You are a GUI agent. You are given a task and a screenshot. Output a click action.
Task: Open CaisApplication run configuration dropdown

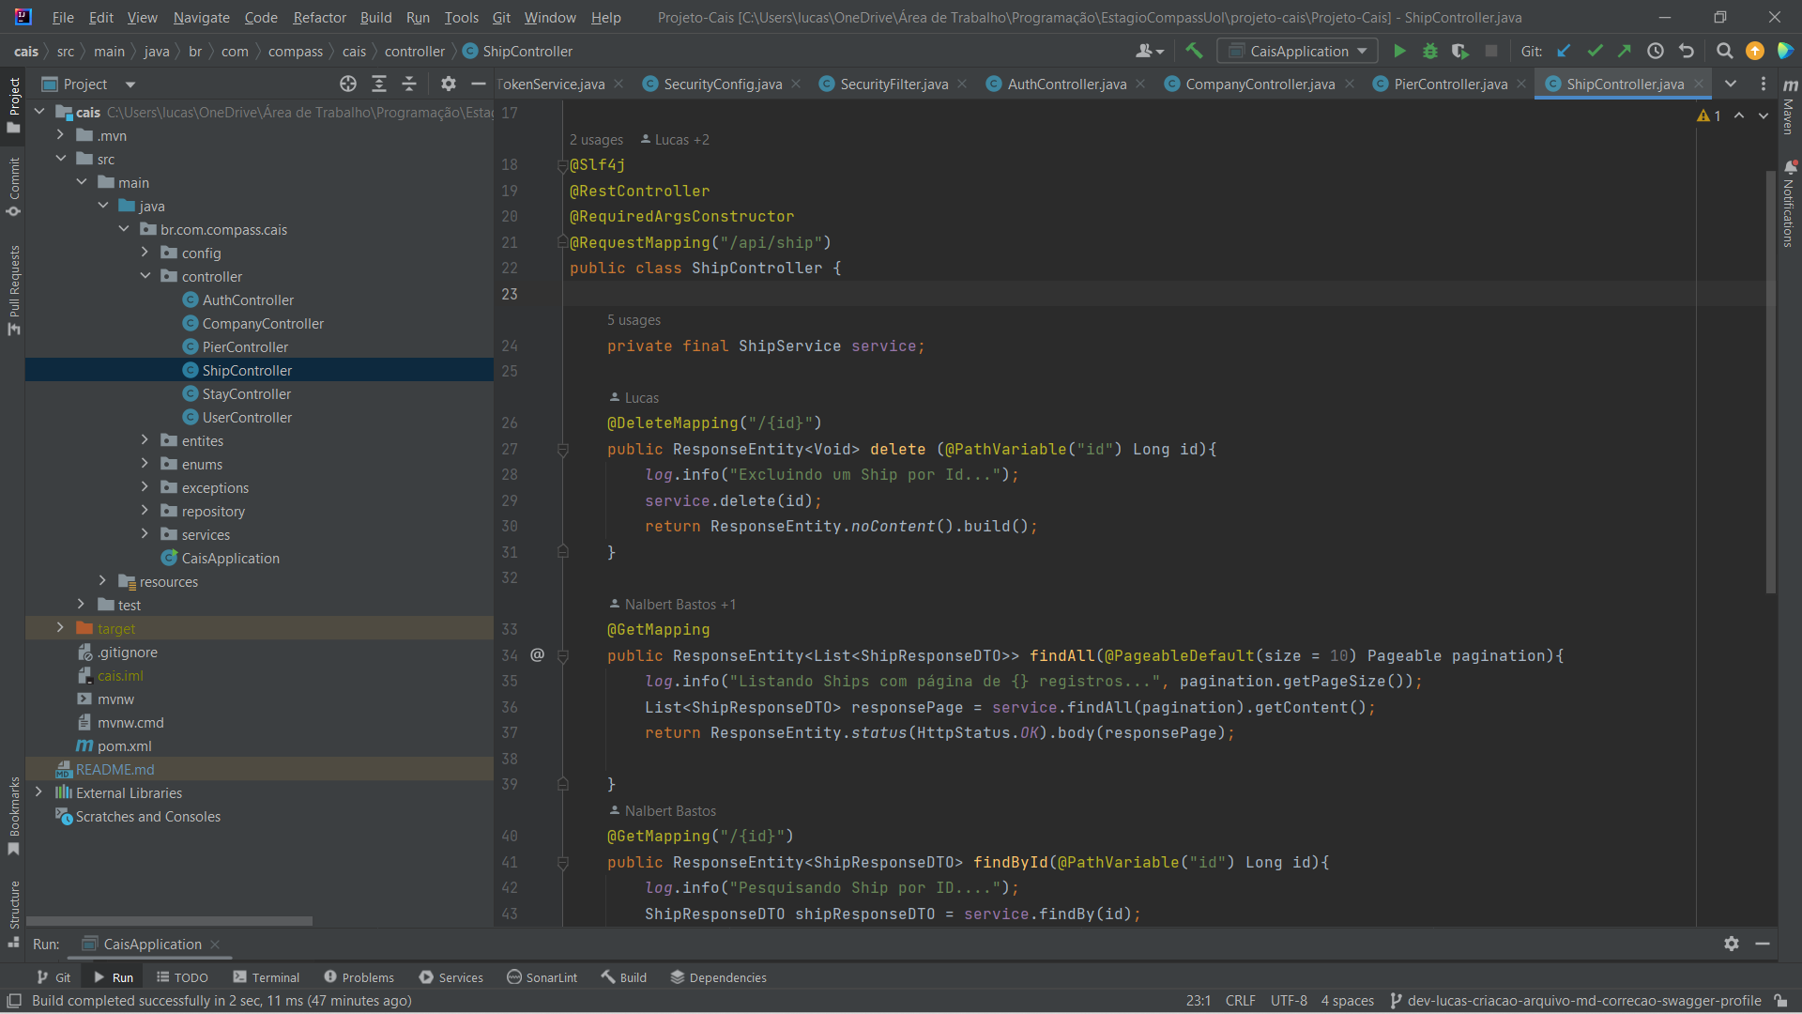pyautogui.click(x=1298, y=52)
